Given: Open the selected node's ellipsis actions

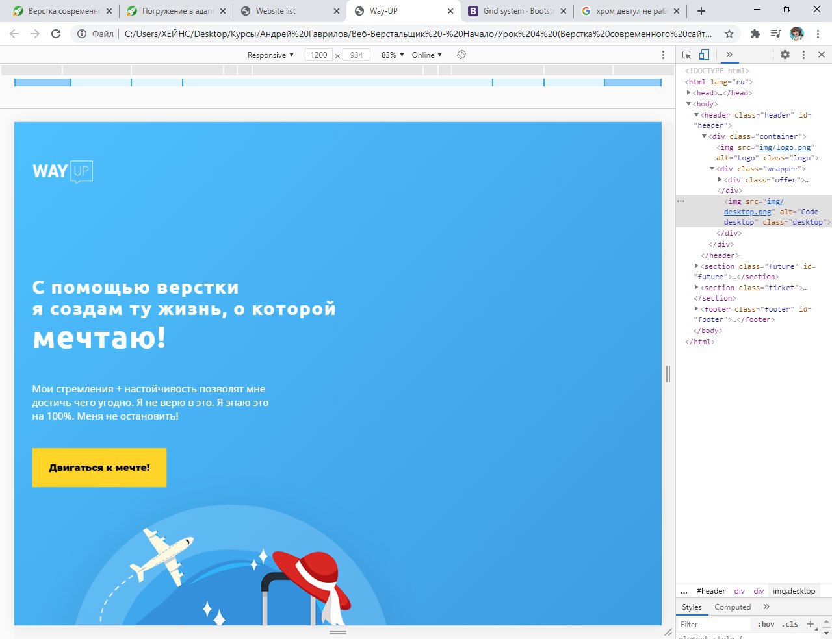Looking at the screenshot, I should tap(681, 201).
